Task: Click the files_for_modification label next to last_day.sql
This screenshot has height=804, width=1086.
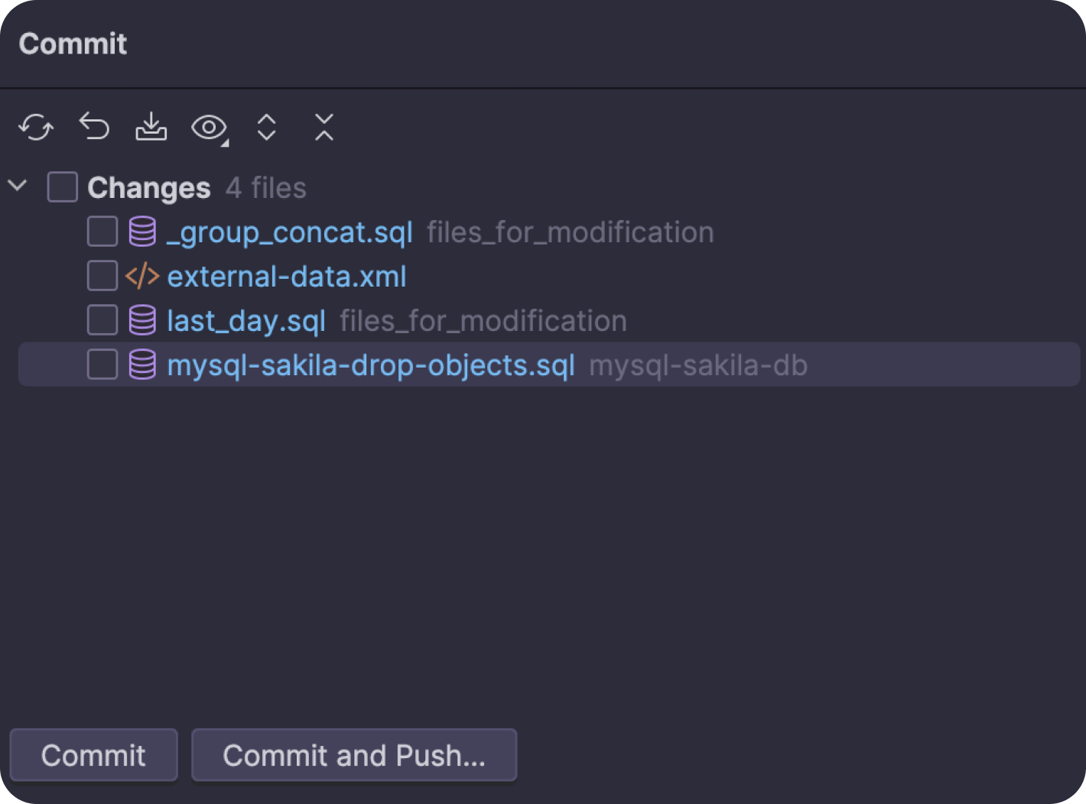Action: [x=483, y=320]
